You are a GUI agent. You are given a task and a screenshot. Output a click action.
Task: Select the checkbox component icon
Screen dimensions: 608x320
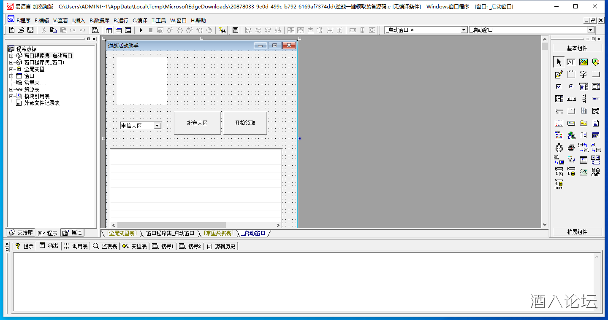click(559, 86)
